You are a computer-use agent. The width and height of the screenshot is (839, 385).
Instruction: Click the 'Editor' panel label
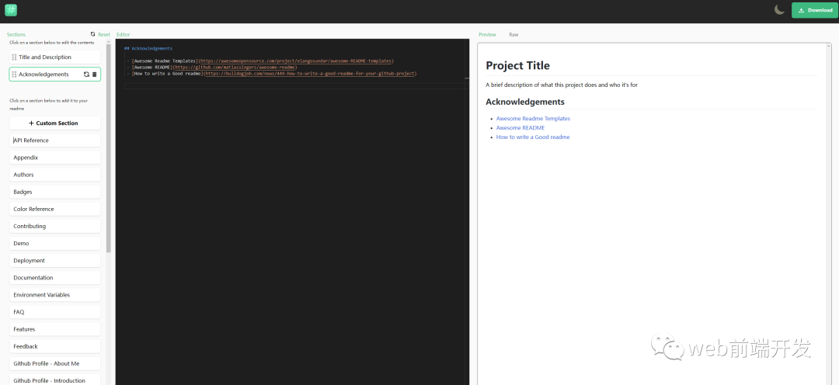click(123, 34)
